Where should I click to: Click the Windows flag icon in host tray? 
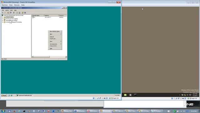tap(168, 111)
